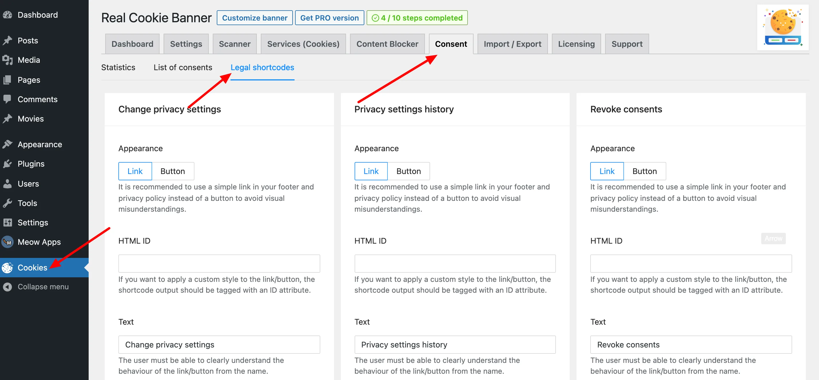This screenshot has height=380, width=819.
Task: Click the Users person icon
Action: point(7,184)
